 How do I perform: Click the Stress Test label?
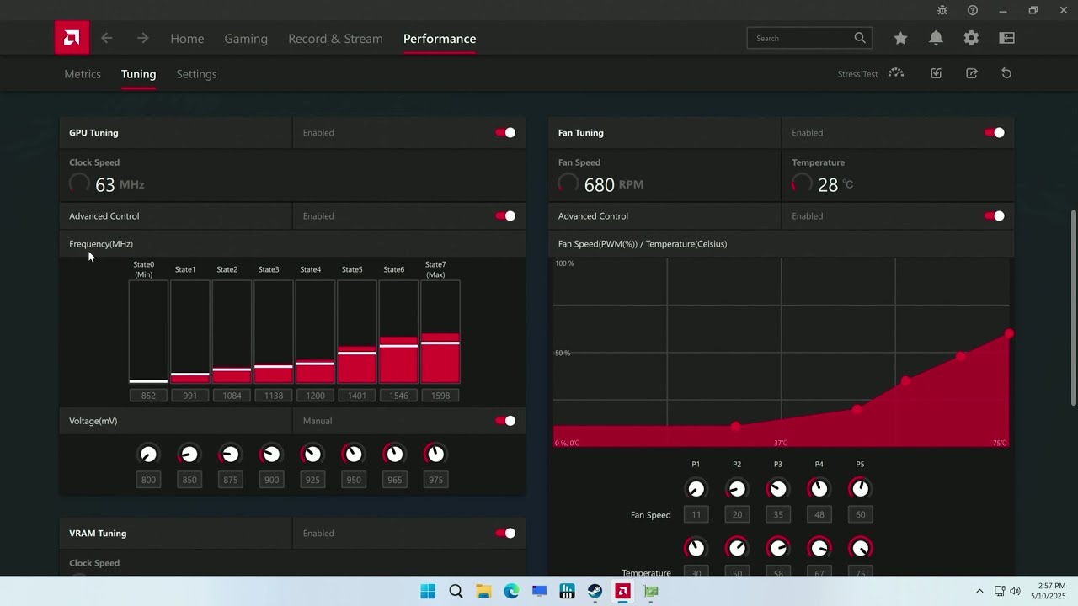click(x=857, y=74)
